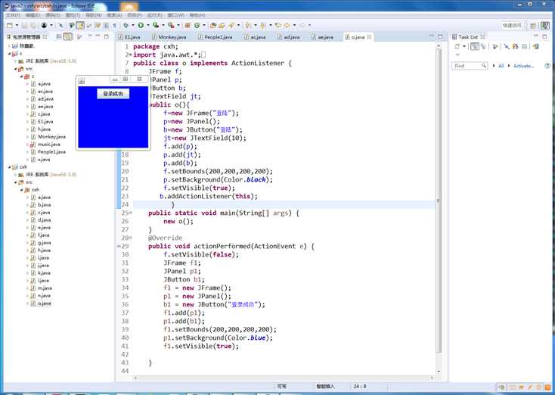
Task: Click the Activate... link in Task List
Action: [523, 66]
